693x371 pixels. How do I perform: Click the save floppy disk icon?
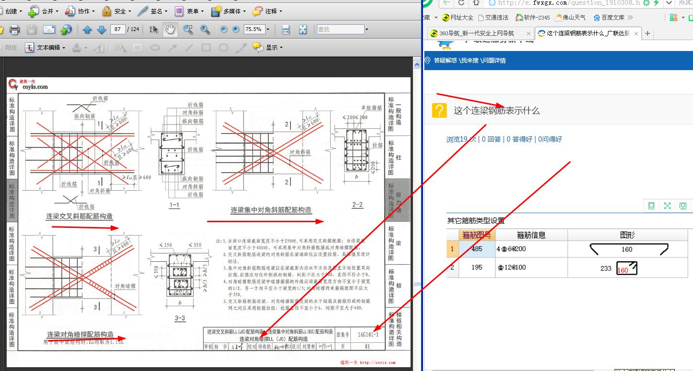(x=32, y=30)
